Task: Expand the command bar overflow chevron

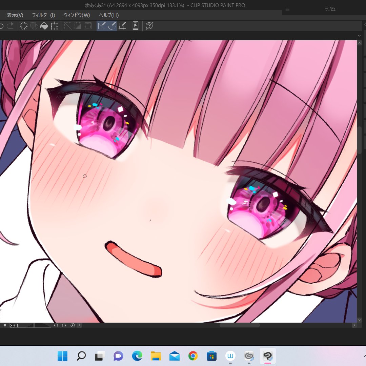Action: tap(359, 36)
